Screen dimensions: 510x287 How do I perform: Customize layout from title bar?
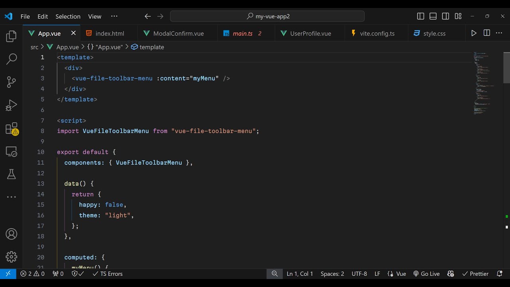pos(458,16)
